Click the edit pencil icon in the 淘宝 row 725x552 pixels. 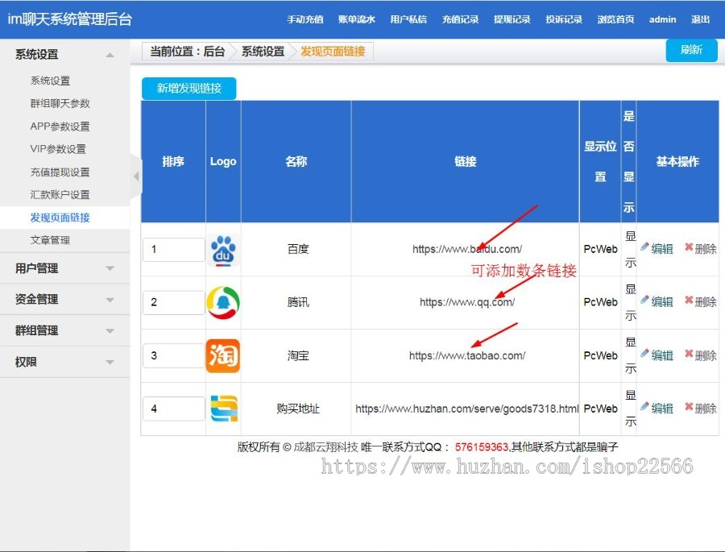pyautogui.click(x=644, y=355)
